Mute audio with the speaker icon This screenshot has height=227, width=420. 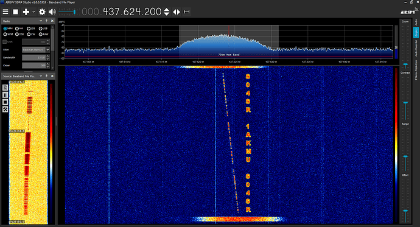coord(52,12)
